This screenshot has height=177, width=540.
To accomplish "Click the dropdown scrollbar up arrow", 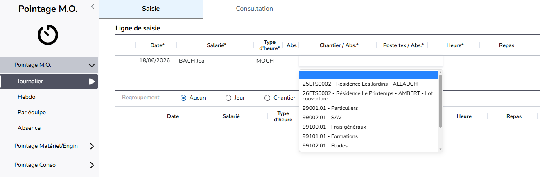I will click(x=441, y=73).
